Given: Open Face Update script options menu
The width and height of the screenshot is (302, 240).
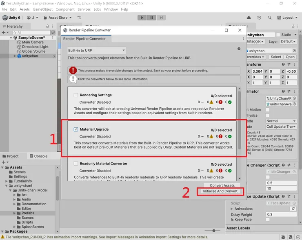Looking at the screenshot, I should [x=295, y=196].
